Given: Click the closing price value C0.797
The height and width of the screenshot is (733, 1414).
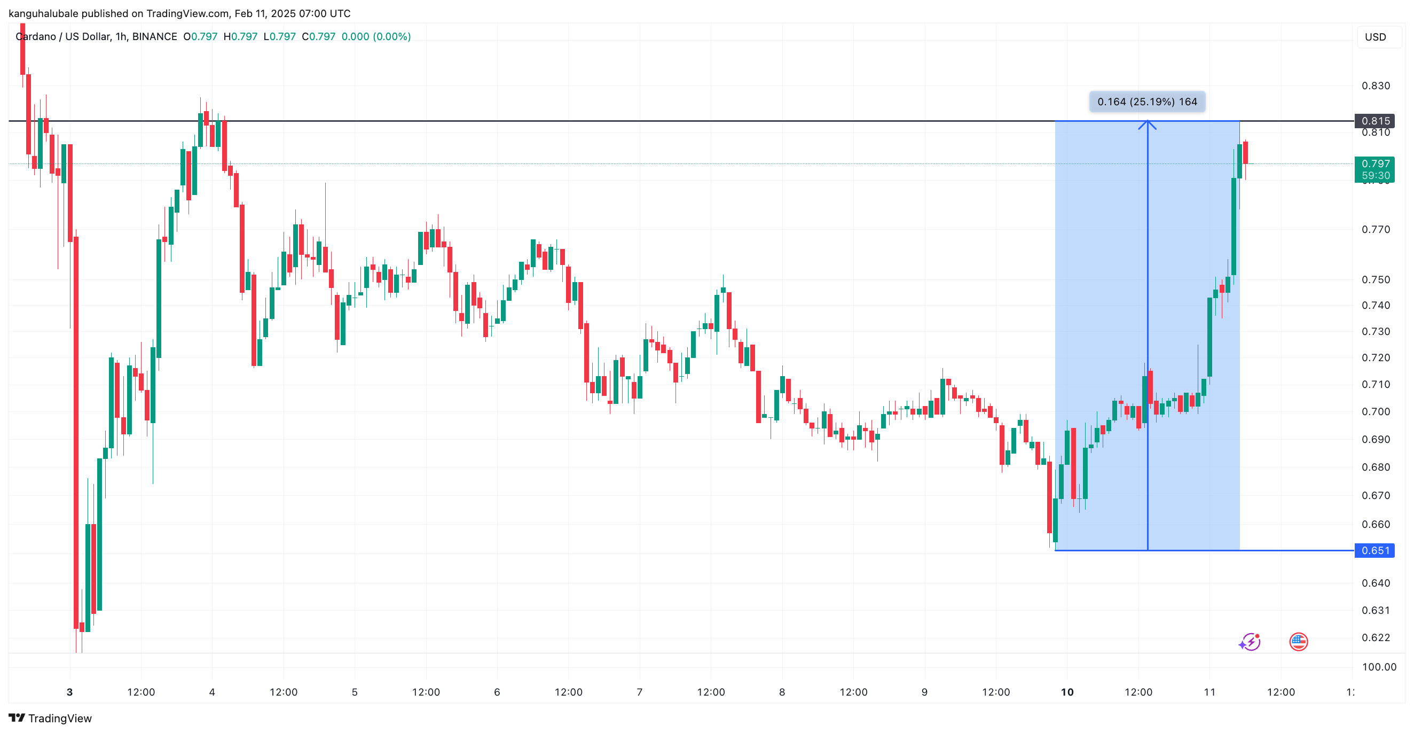Looking at the screenshot, I should coord(318,37).
